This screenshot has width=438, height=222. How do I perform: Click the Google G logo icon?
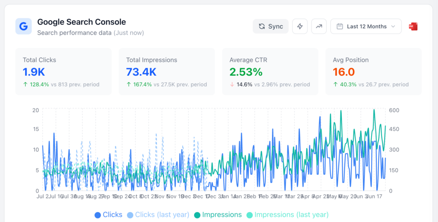tap(24, 26)
